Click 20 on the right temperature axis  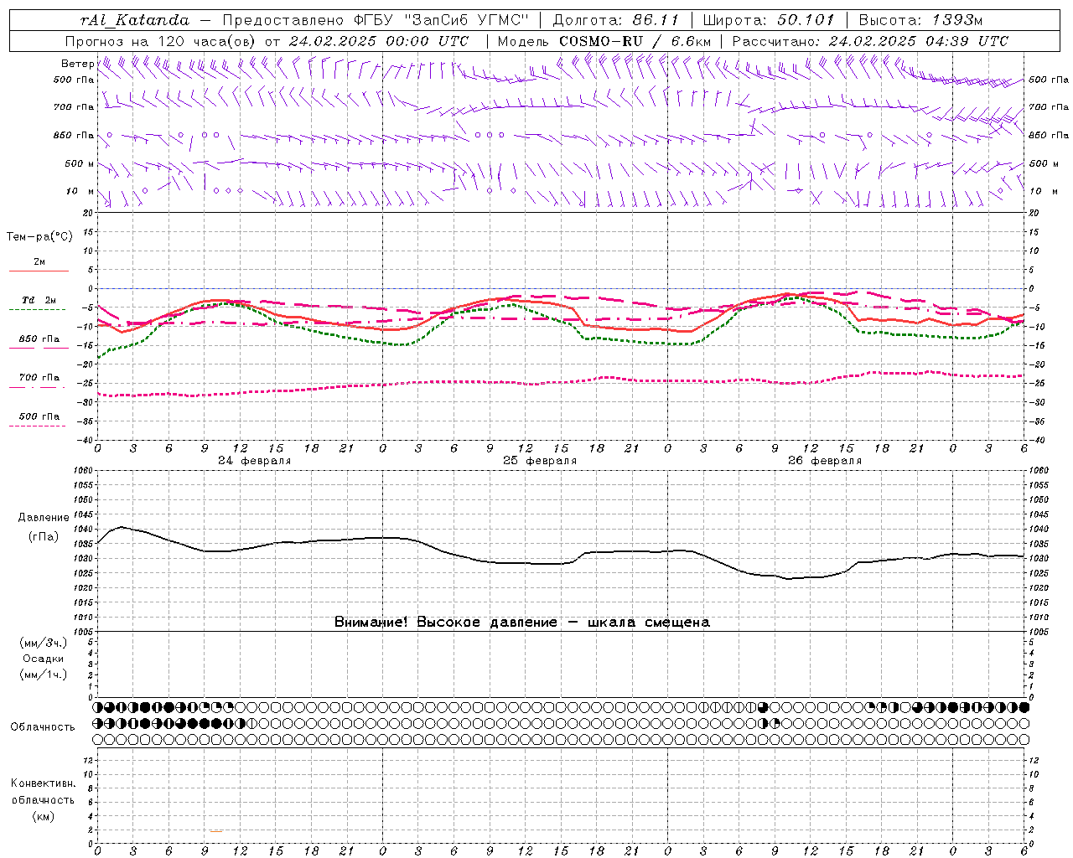click(1034, 213)
